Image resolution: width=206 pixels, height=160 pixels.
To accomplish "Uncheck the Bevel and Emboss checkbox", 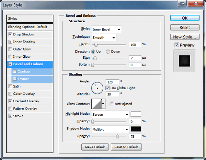I will pyautogui.click(x=10, y=64).
